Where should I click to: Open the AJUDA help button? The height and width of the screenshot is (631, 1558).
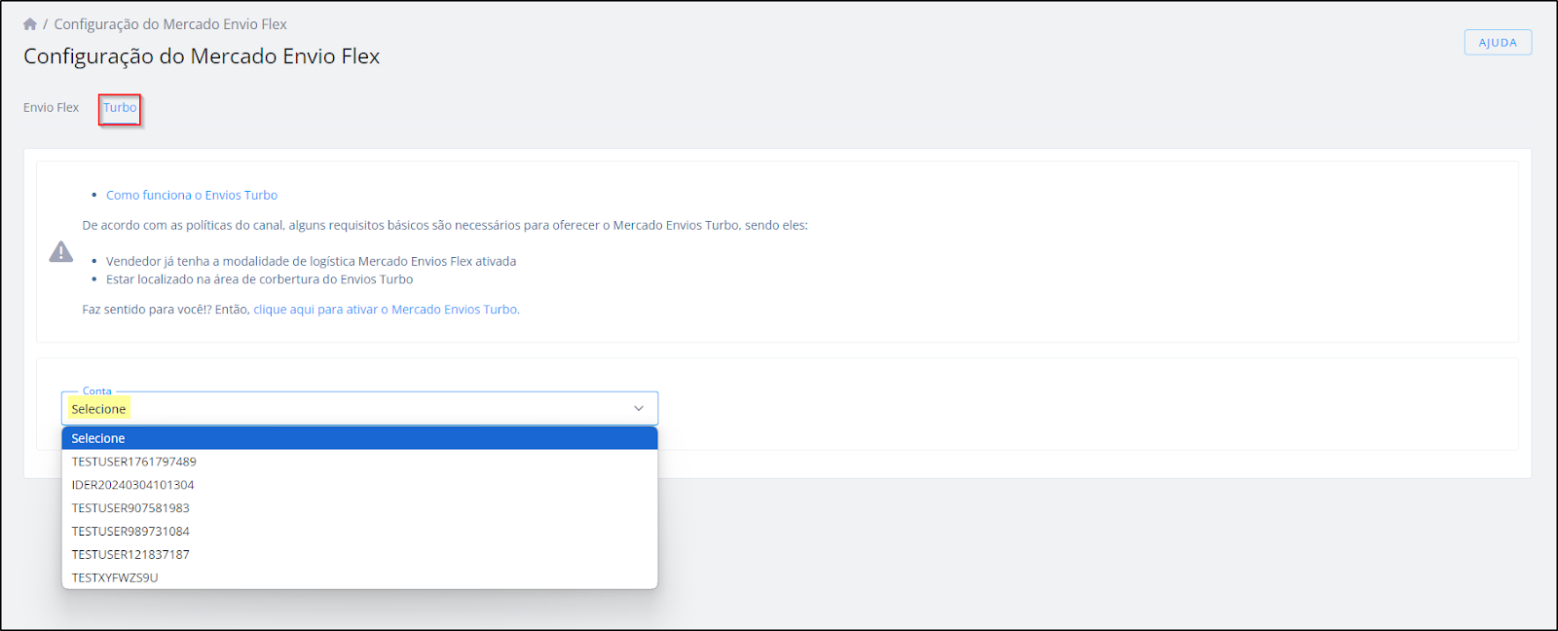(x=1498, y=43)
